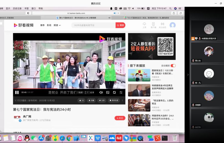This screenshot has width=224, height=143.
Task: Like the video with thumbs-up button
Action: point(81,100)
